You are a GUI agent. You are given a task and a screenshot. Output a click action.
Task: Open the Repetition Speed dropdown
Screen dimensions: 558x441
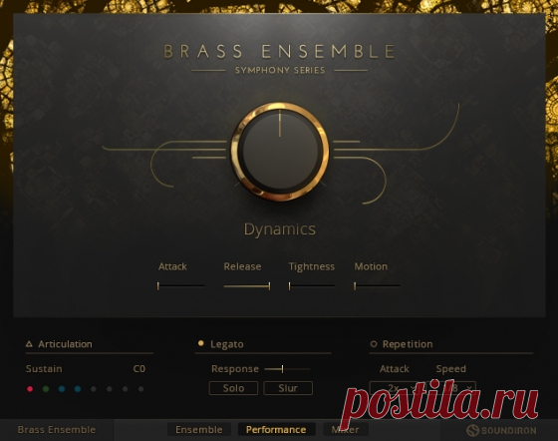coord(451,387)
